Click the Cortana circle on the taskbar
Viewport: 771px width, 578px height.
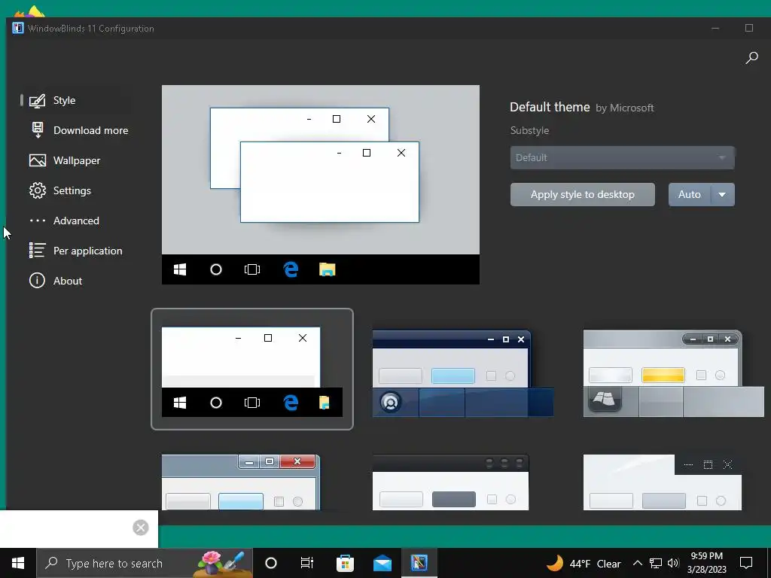click(271, 563)
